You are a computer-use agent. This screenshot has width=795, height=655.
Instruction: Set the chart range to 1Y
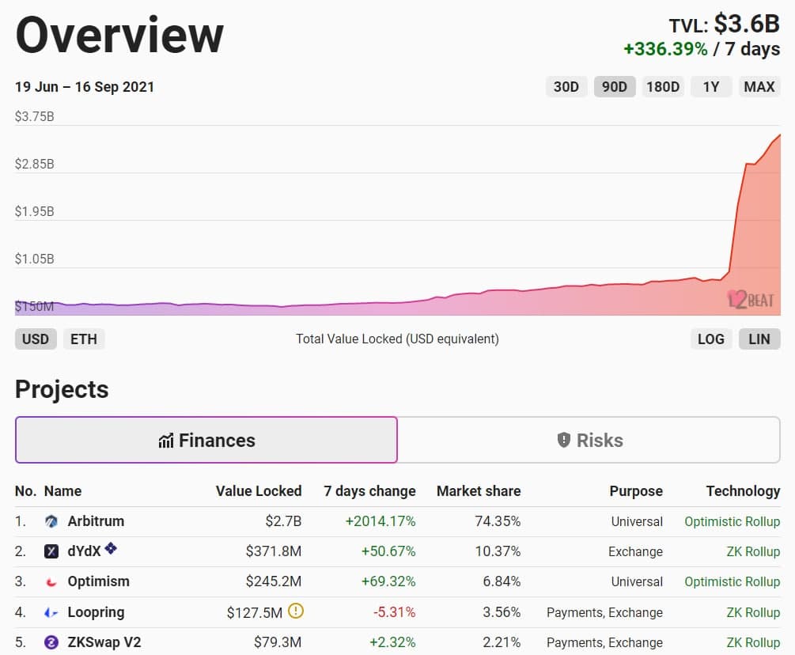pos(710,86)
